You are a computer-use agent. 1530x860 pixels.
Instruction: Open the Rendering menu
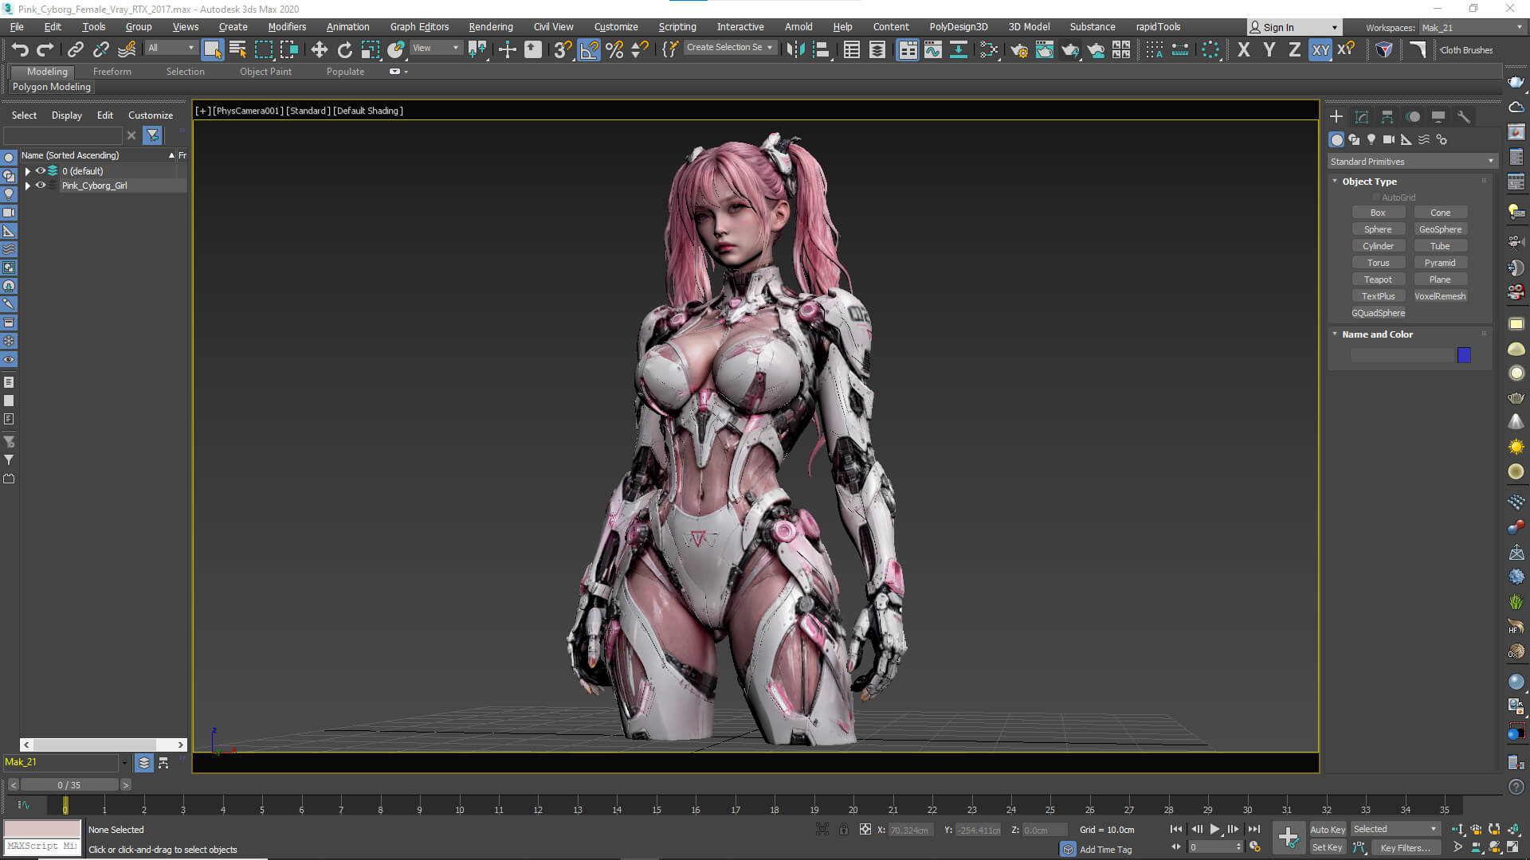(491, 27)
